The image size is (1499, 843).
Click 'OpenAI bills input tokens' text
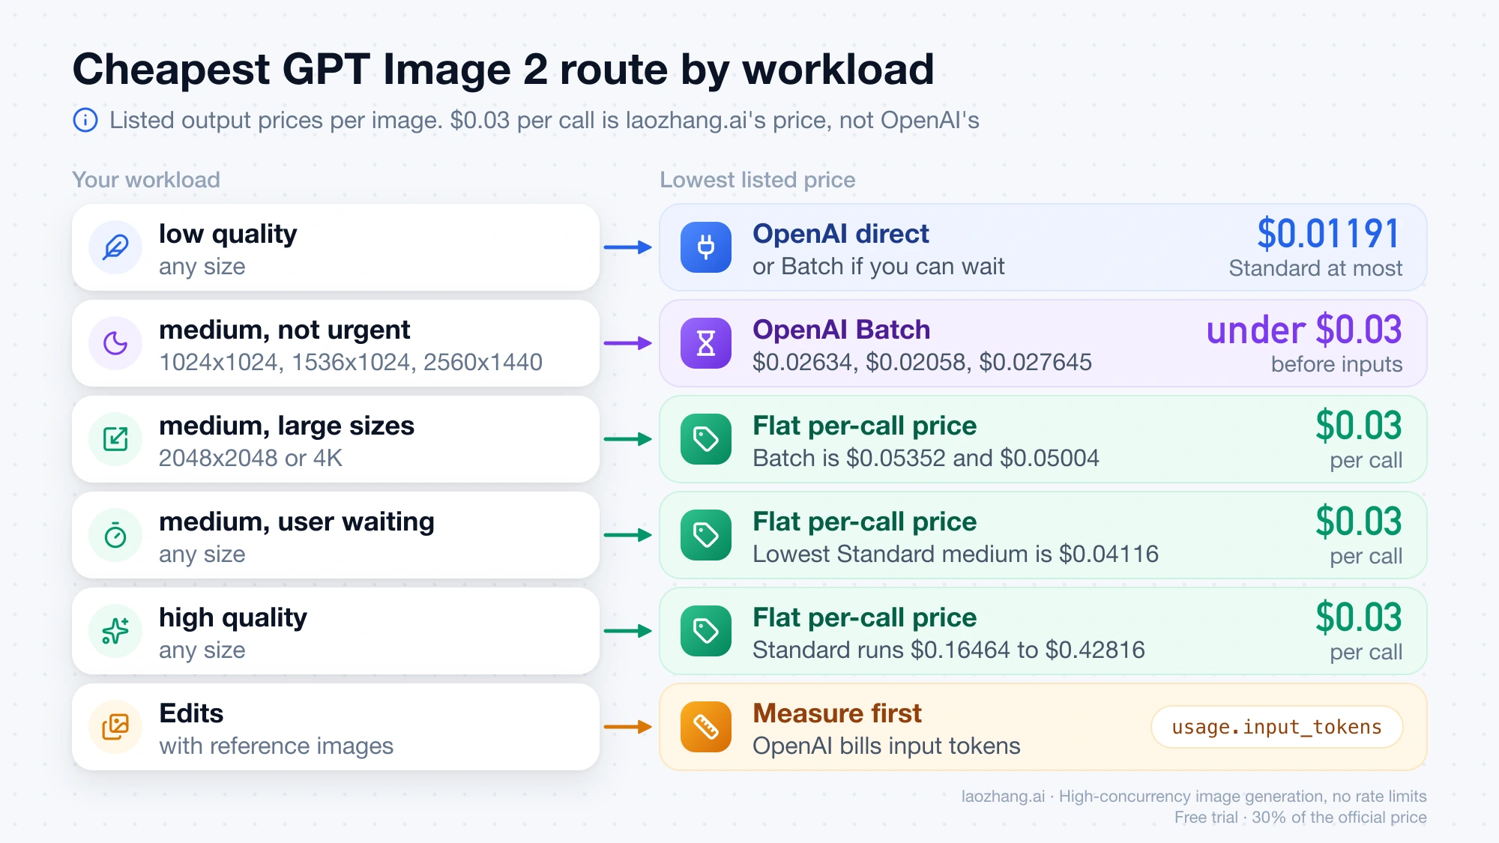pos(887,746)
